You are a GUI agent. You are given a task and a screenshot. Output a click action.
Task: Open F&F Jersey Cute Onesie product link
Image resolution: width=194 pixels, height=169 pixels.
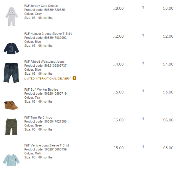pyautogui.click(x=41, y=6)
